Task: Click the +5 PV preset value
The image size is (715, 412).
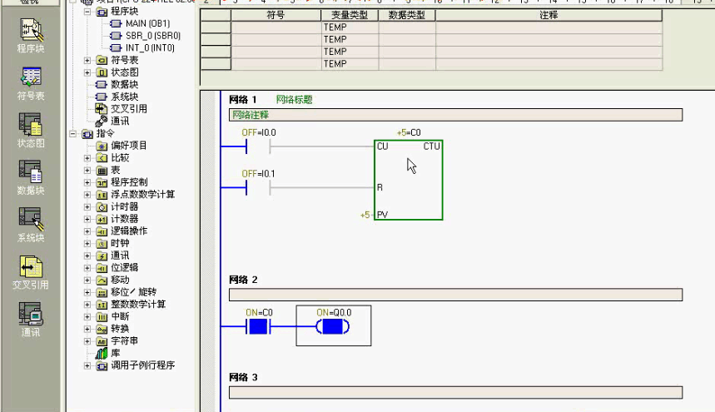Action: (365, 215)
